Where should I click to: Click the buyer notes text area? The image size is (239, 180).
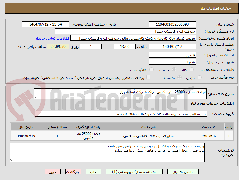(107, 152)
